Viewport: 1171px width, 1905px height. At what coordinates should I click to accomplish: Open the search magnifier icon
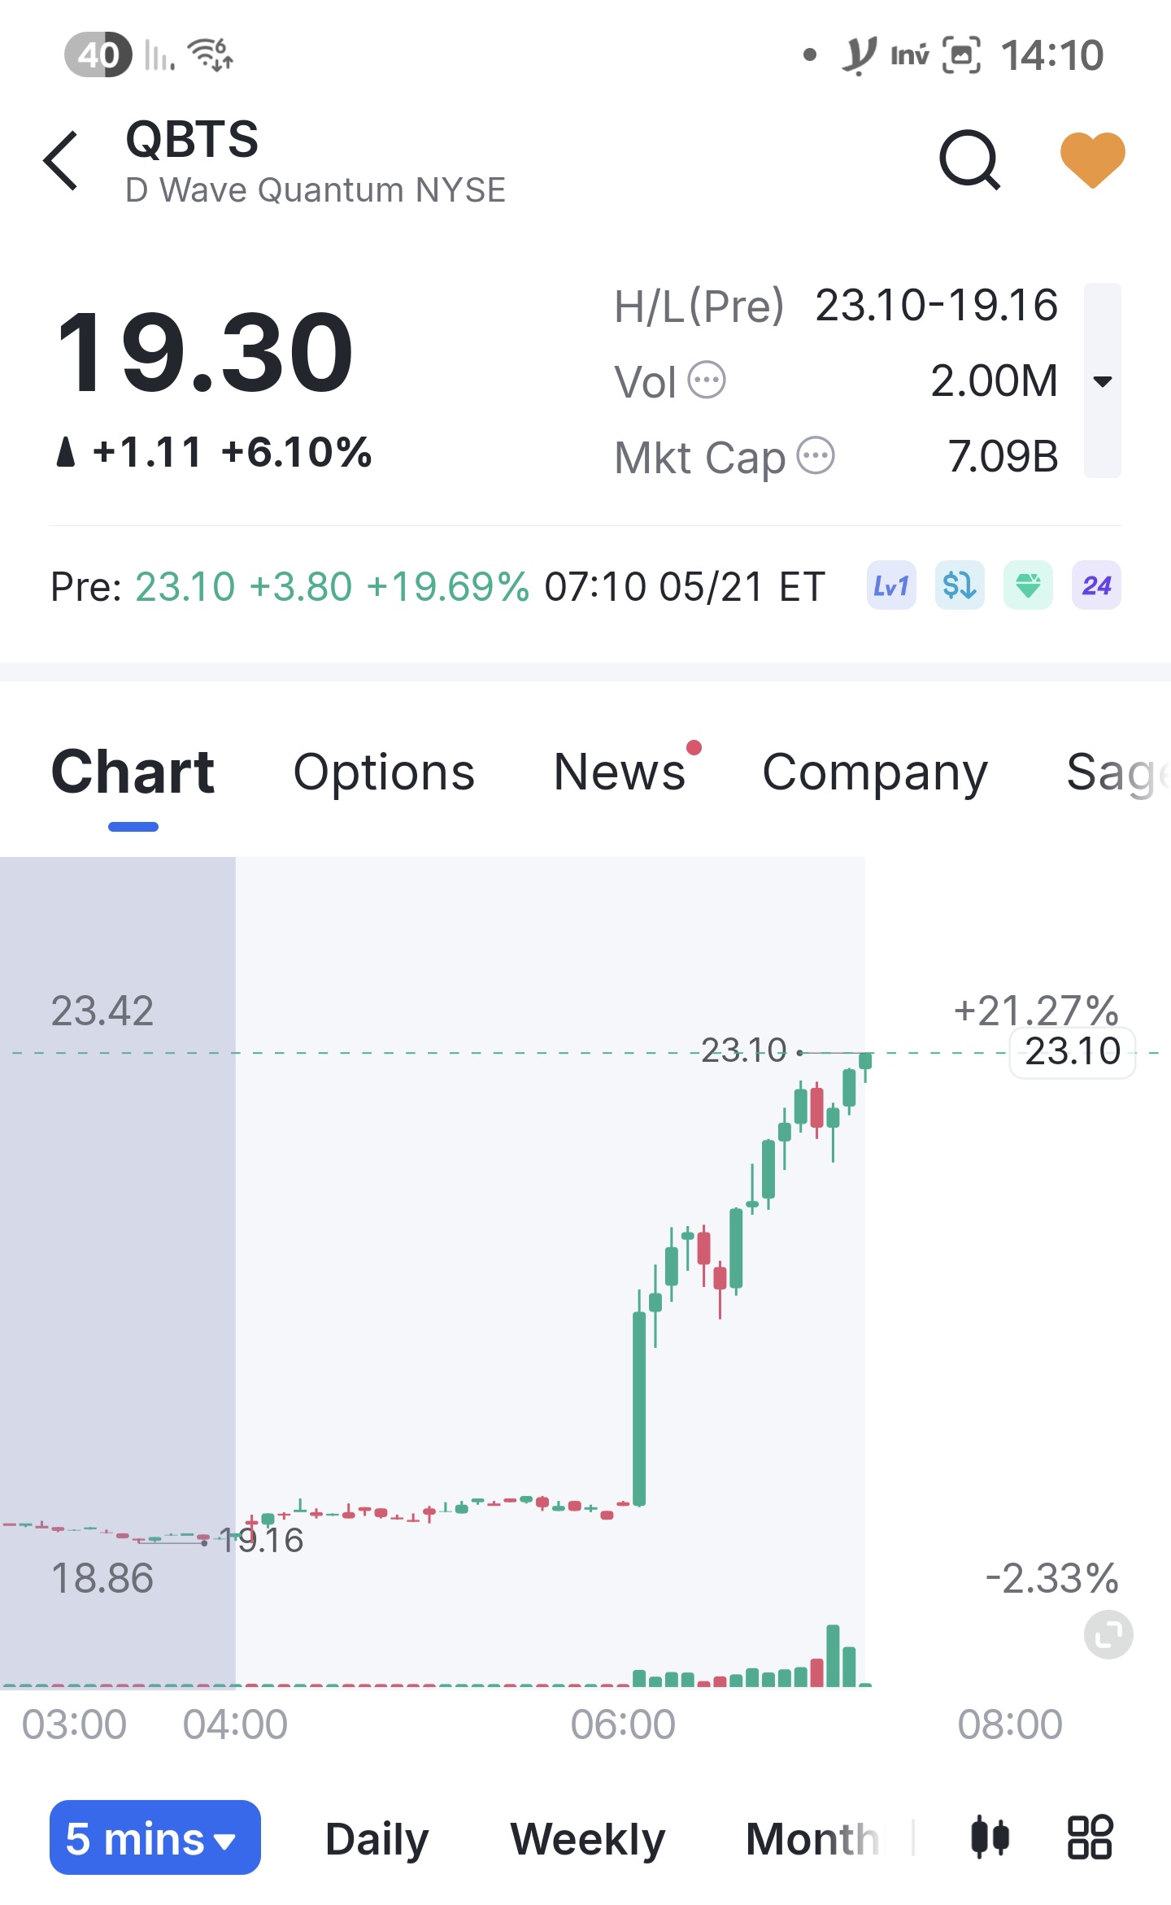click(x=969, y=159)
